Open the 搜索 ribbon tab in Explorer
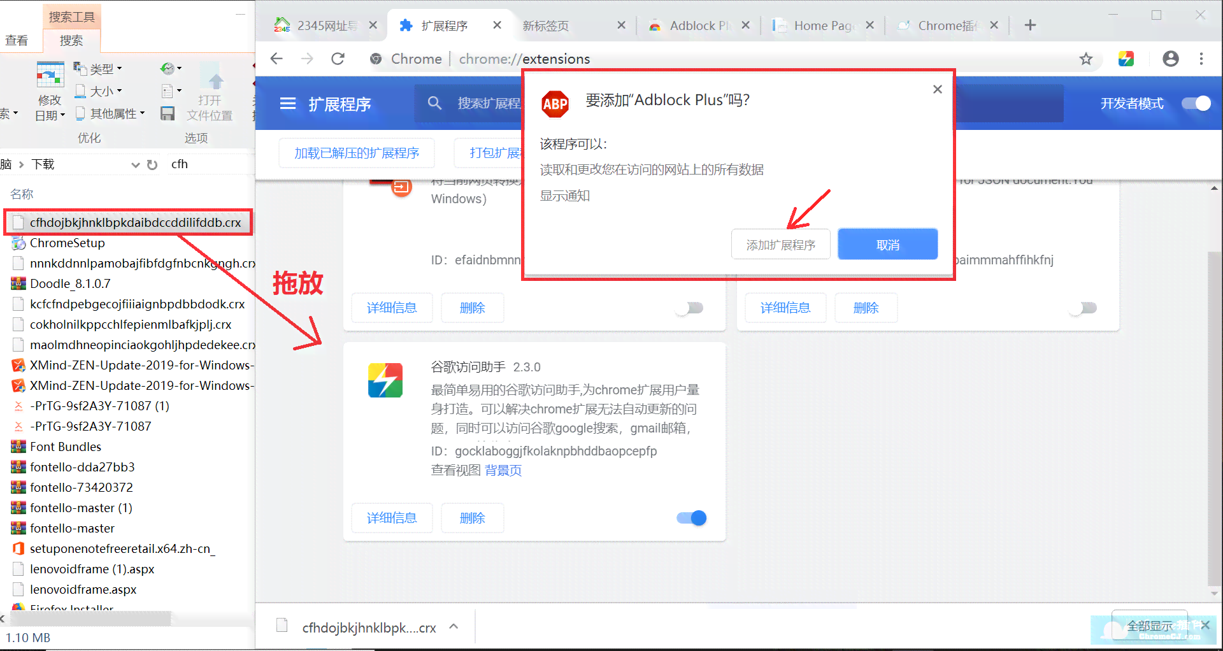1223x651 pixels. [71, 41]
